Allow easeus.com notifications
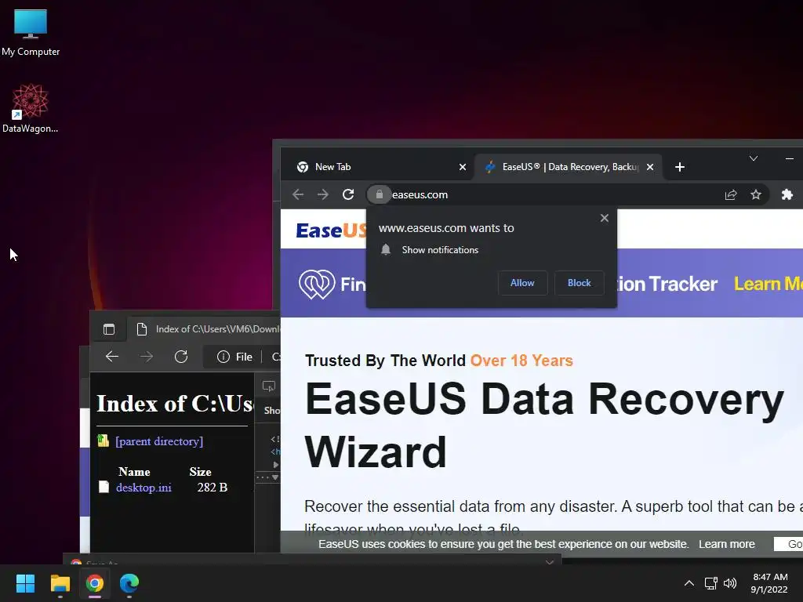This screenshot has height=602, width=803. 522,283
